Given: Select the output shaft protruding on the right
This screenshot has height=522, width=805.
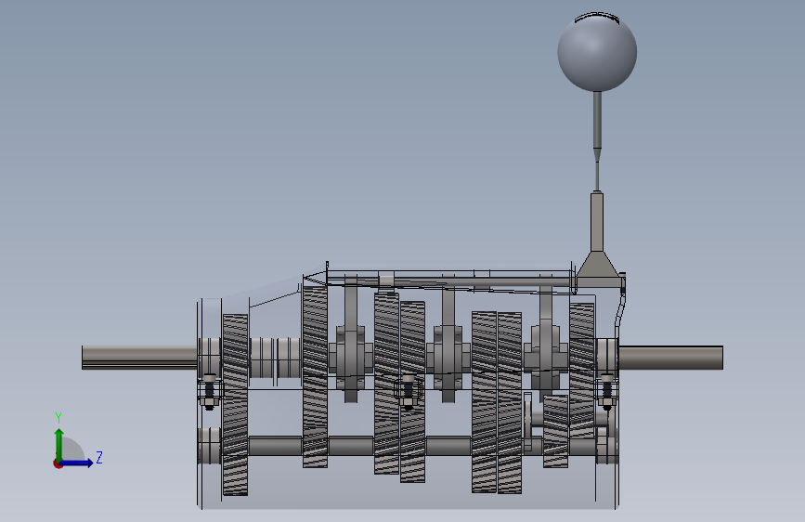Looking at the screenshot, I should tap(670, 358).
